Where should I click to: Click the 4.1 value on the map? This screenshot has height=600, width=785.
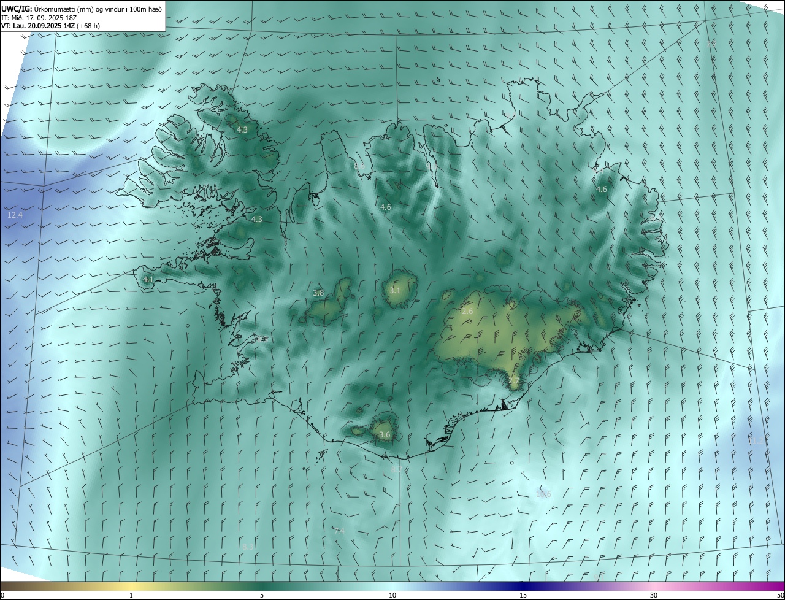[x=148, y=279]
